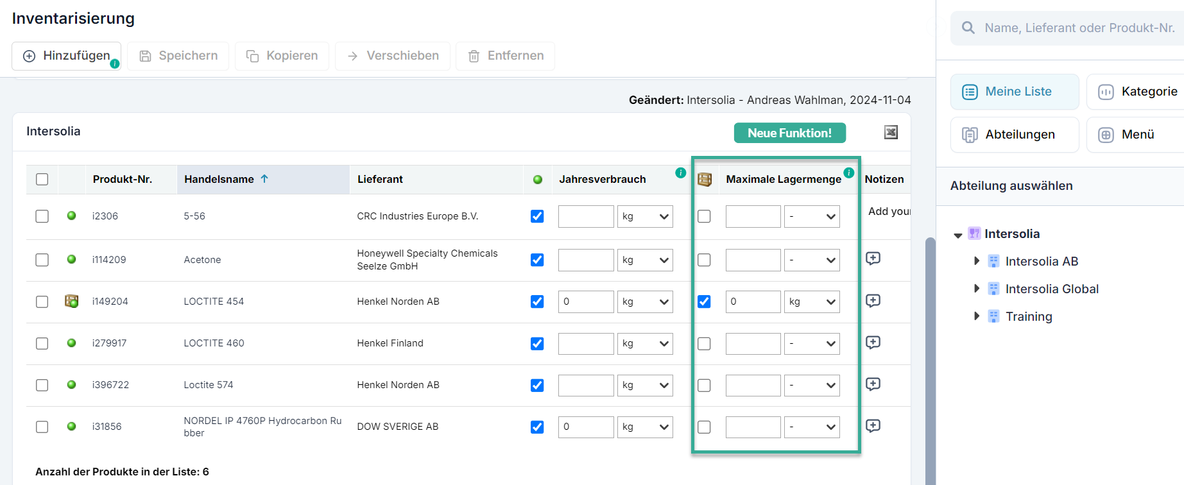Viewport: 1184px width, 485px height.
Task: Uncheck Jahresverbrauch checkbox for LOCTITE 460
Action: [538, 344]
